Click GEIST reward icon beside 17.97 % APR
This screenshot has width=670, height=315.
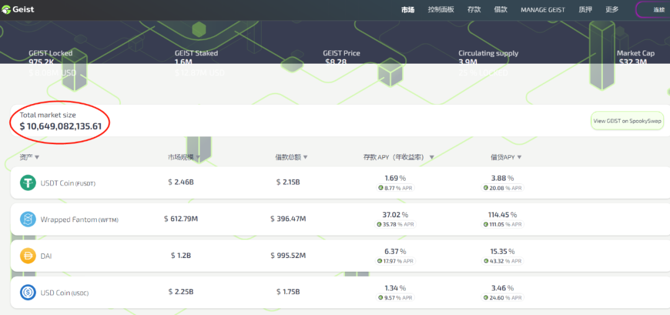click(x=379, y=261)
